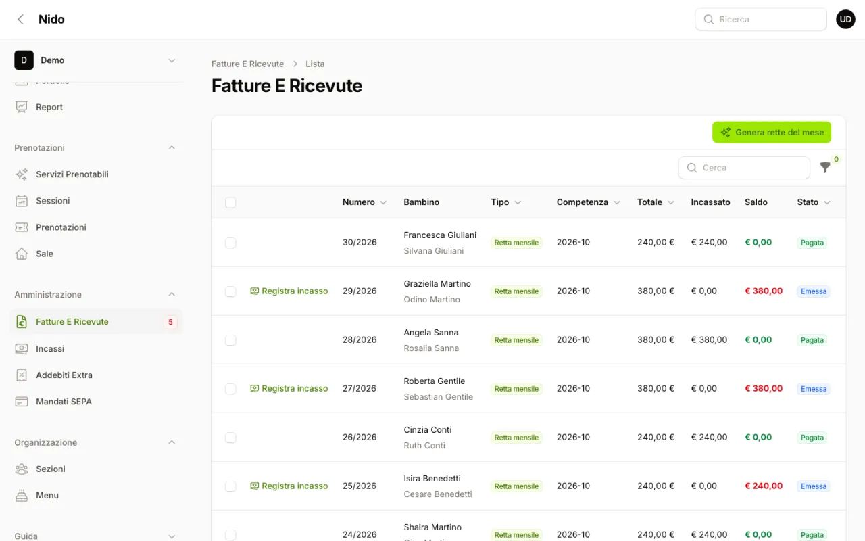Open Sezioni in the sidebar
Viewport: 865px width, 541px height.
point(96,469)
